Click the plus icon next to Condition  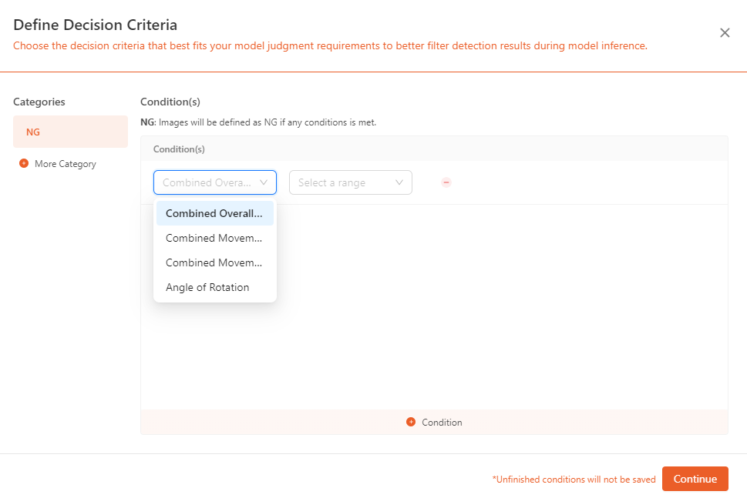[x=411, y=422]
